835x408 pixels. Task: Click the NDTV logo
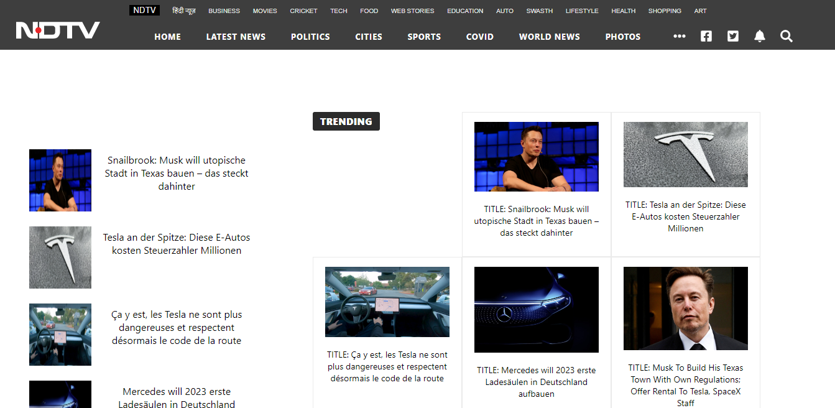(58, 30)
